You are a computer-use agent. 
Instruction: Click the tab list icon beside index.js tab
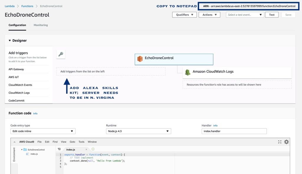click(59, 149)
